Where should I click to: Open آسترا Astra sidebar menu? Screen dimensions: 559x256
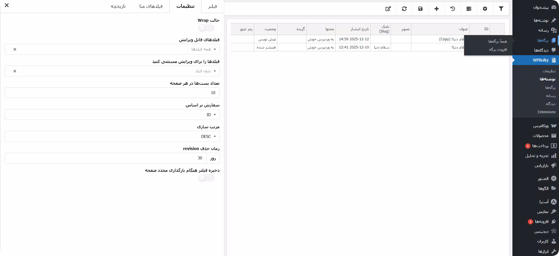pos(536,202)
